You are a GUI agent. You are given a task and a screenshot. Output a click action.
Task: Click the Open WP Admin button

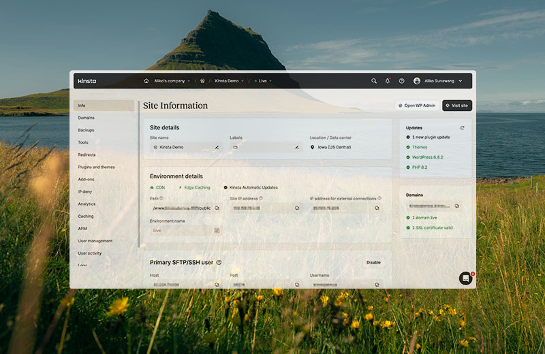(x=417, y=106)
